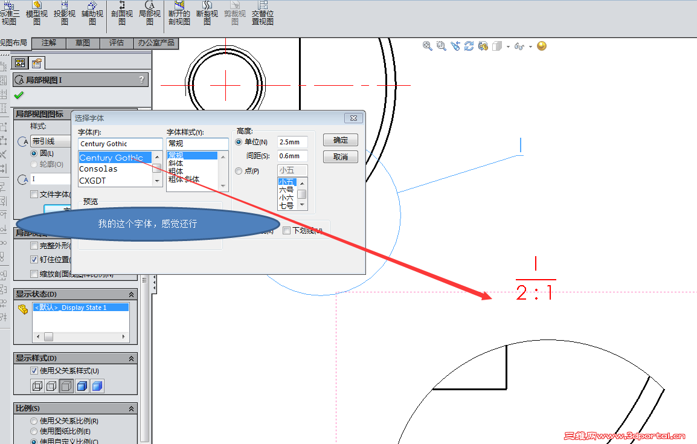Viewport: 697px width, 444px height.
Task: Click the Display Style cube icon
Action: pos(497,46)
